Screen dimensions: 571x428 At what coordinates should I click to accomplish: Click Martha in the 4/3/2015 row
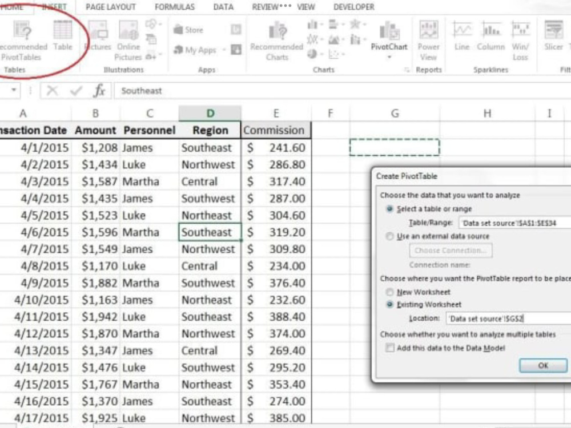(x=149, y=181)
